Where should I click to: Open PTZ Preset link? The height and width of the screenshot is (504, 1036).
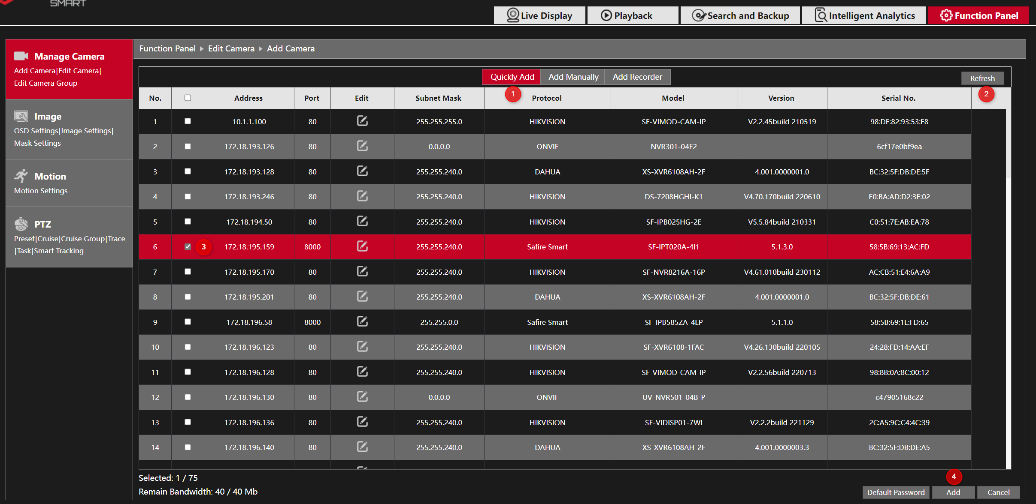click(x=24, y=239)
